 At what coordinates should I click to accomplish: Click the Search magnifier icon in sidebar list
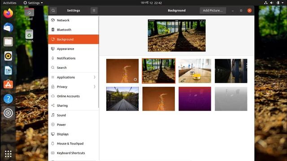coord(53,68)
